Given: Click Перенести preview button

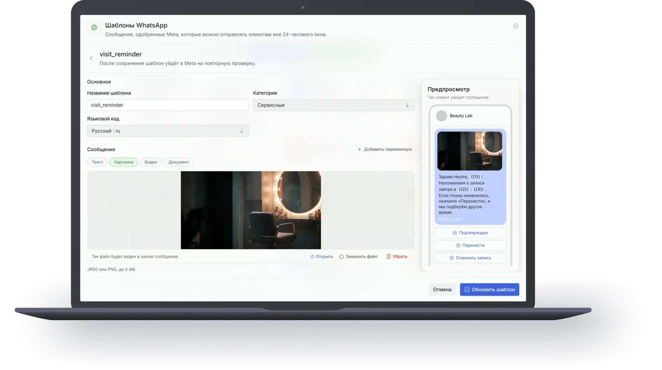Looking at the screenshot, I should coord(470,245).
